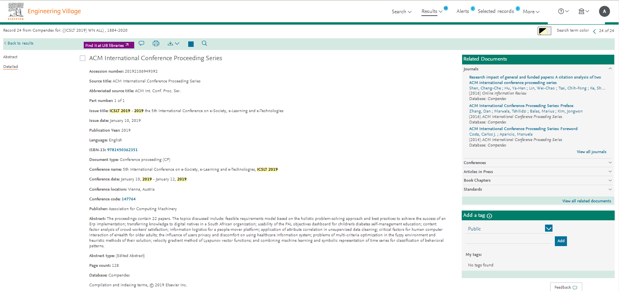Open the Results menu
Screen dimensions: 619x291
(432, 11)
